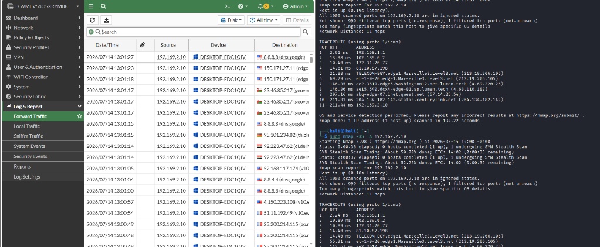Click the WiFi Controller icon in the sidebar
Screen dimensions: 600x247
click(8, 77)
